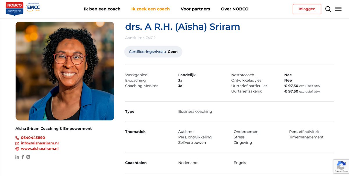Click the reCAPTCHA badge
The image size is (349, 176).
pos(341,166)
